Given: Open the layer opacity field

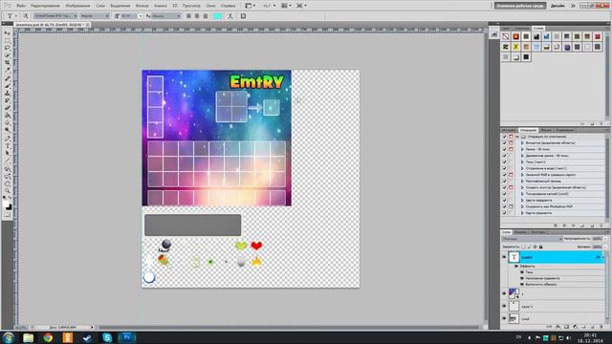Looking at the screenshot, I should 597,238.
